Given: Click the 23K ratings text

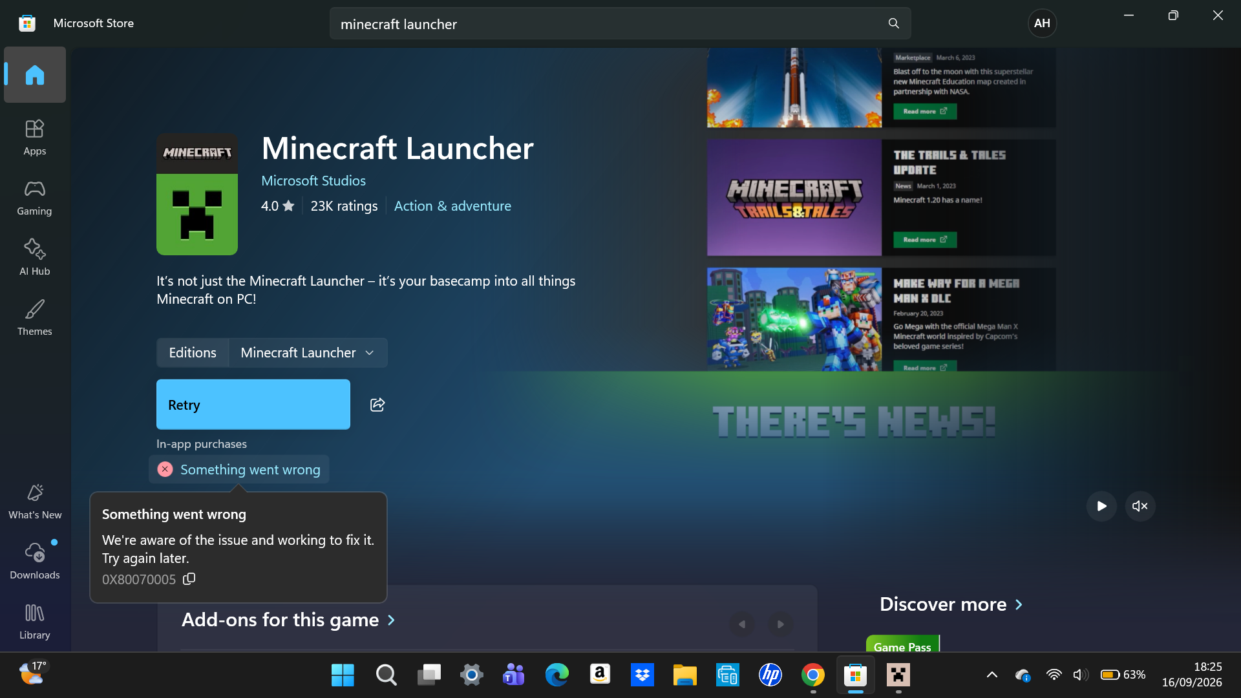Looking at the screenshot, I should click(x=344, y=206).
